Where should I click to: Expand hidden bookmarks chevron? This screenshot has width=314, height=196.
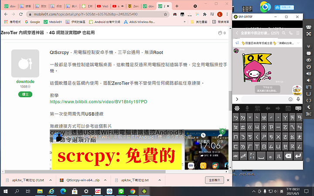point(184,22)
